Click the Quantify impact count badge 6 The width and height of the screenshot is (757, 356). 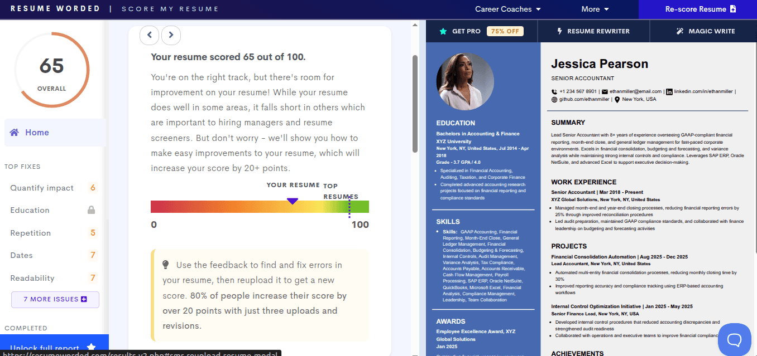pyautogui.click(x=93, y=188)
